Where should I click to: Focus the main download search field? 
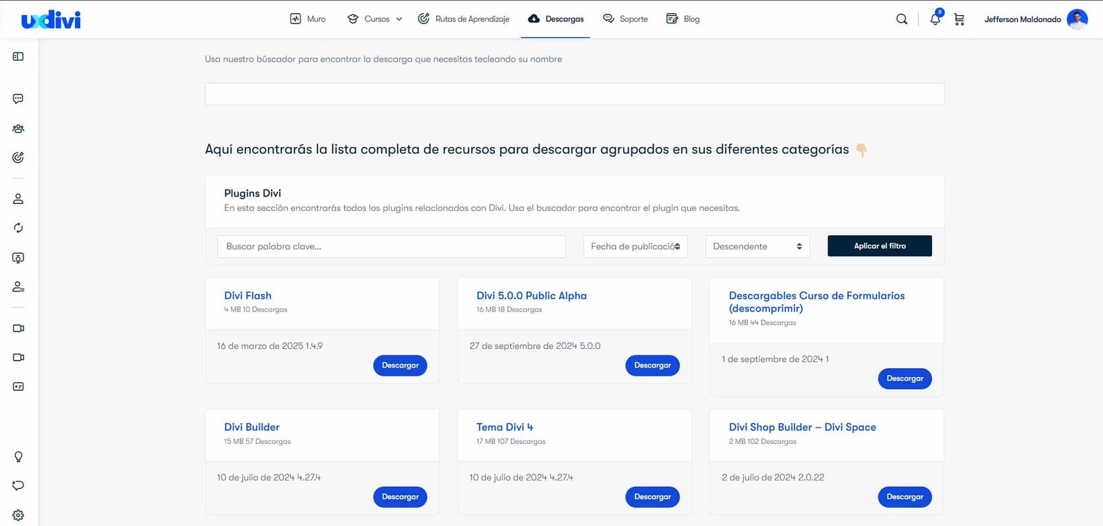coord(574,94)
